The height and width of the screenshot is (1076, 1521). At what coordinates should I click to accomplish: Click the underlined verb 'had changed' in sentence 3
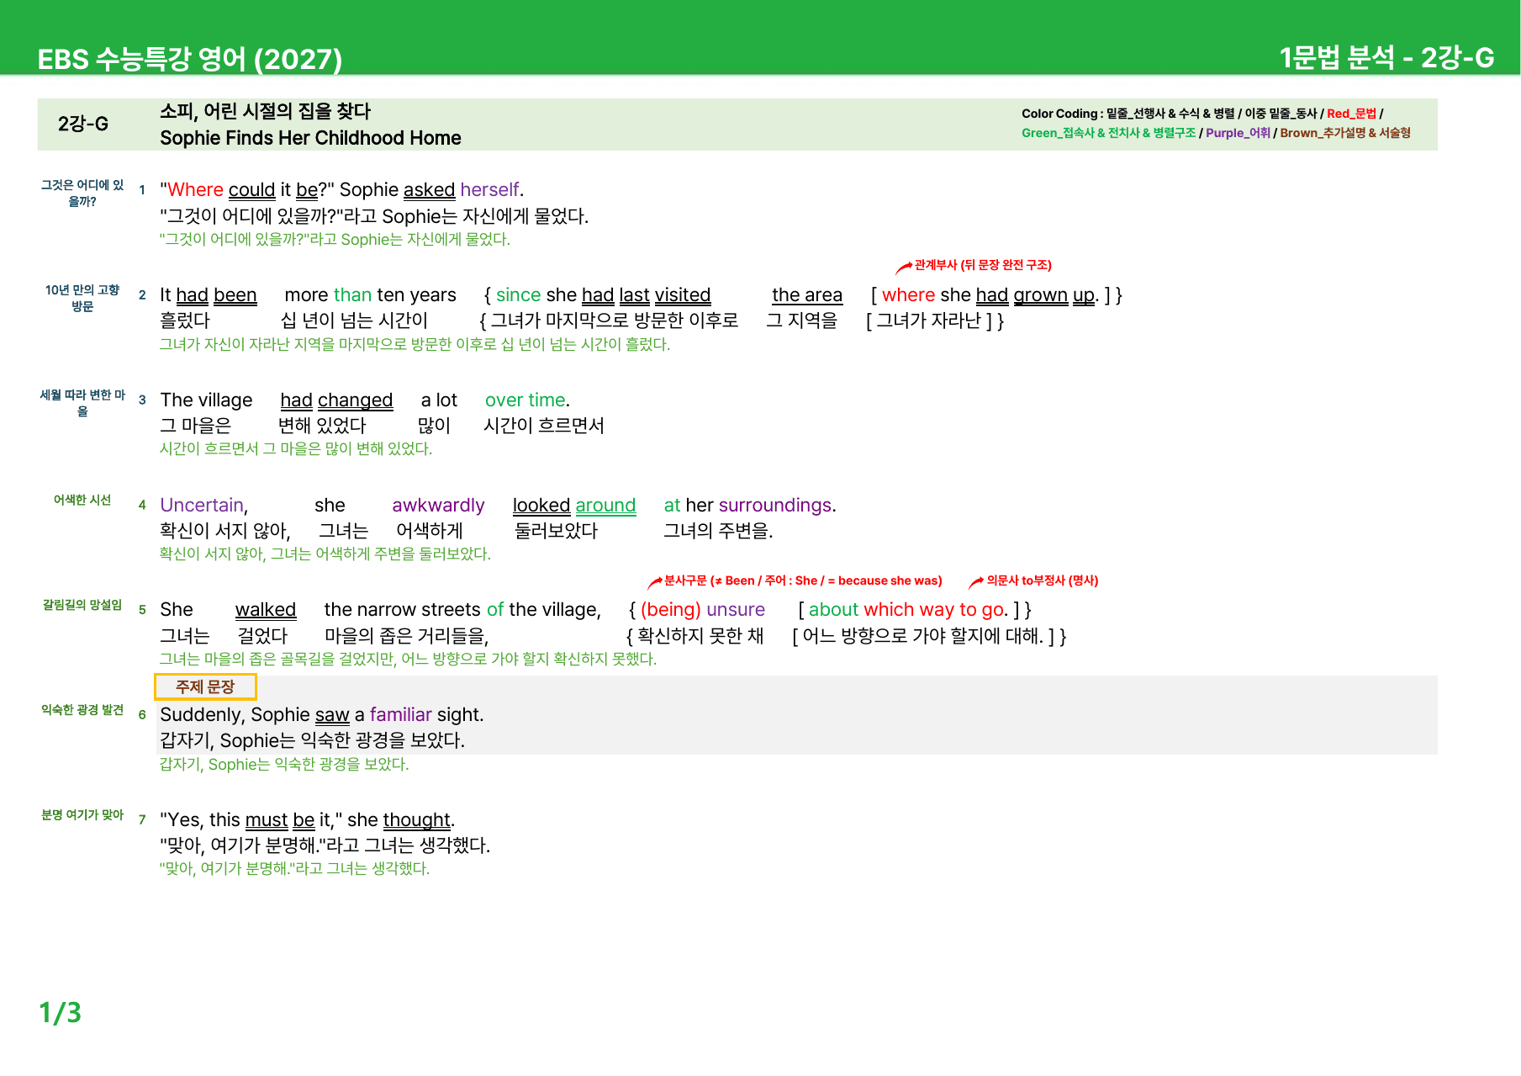336,400
